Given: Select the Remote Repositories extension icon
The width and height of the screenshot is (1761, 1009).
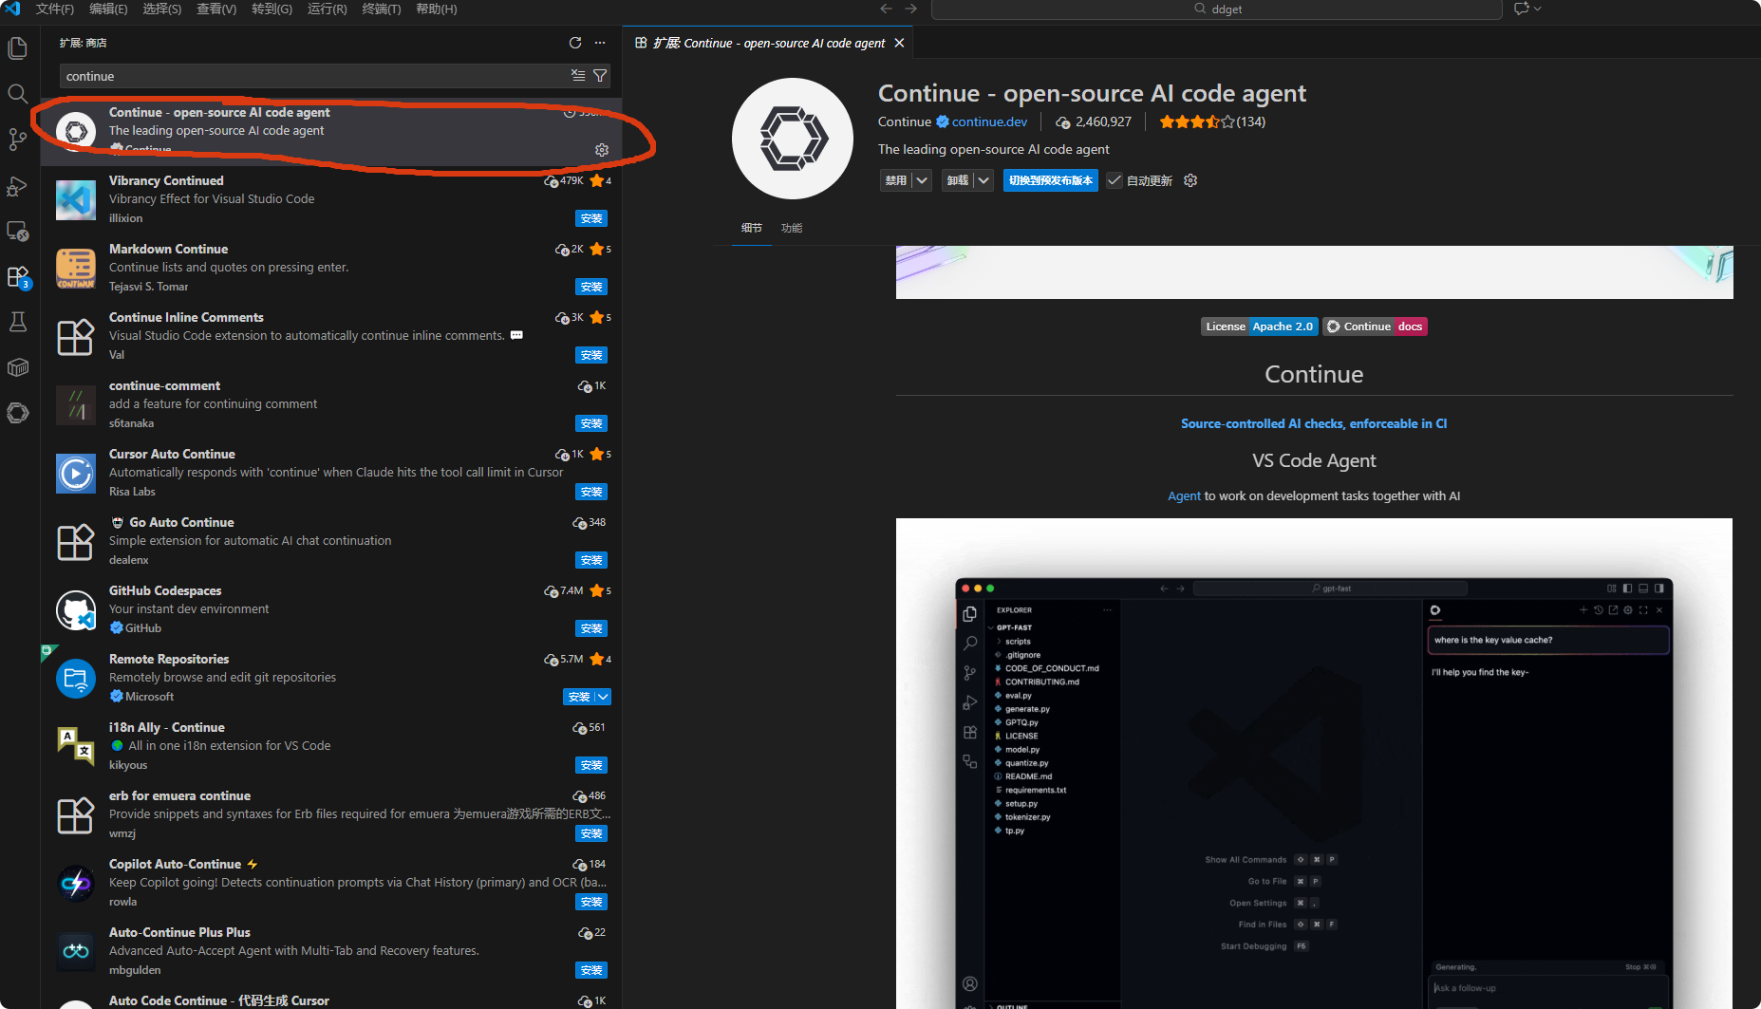Looking at the screenshot, I should pos(76,679).
